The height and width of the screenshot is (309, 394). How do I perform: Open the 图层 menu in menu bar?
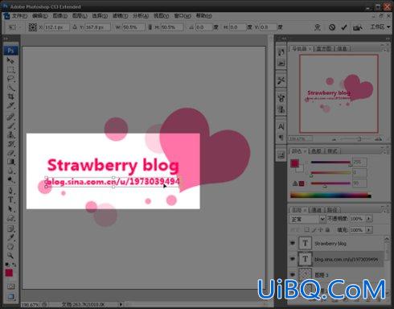[x=80, y=16]
